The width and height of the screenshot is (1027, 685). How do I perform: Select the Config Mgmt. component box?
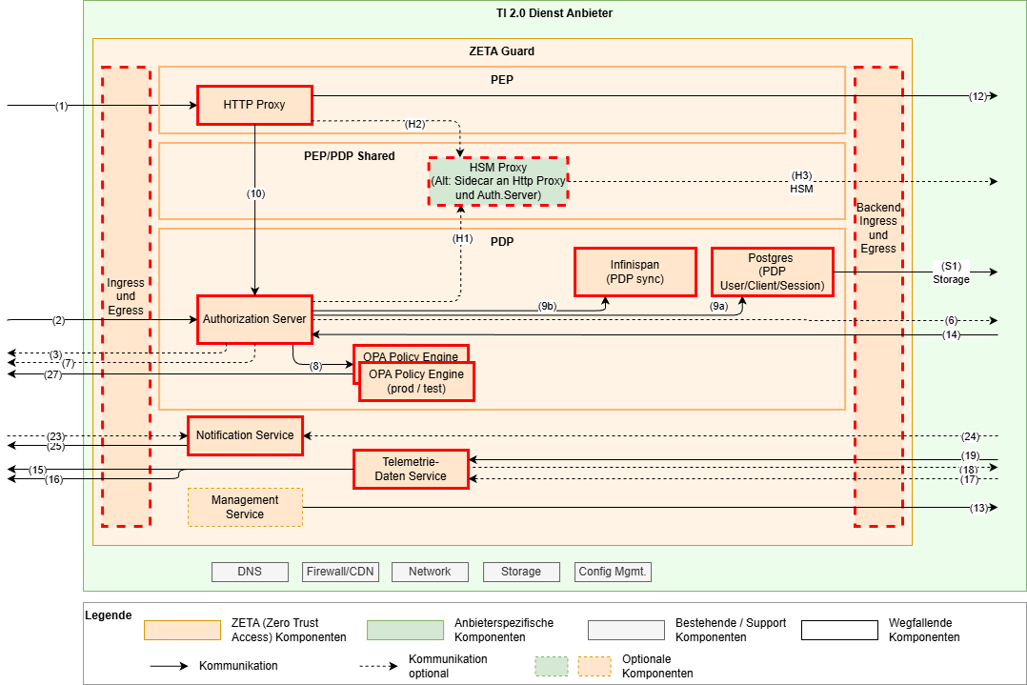coord(613,572)
